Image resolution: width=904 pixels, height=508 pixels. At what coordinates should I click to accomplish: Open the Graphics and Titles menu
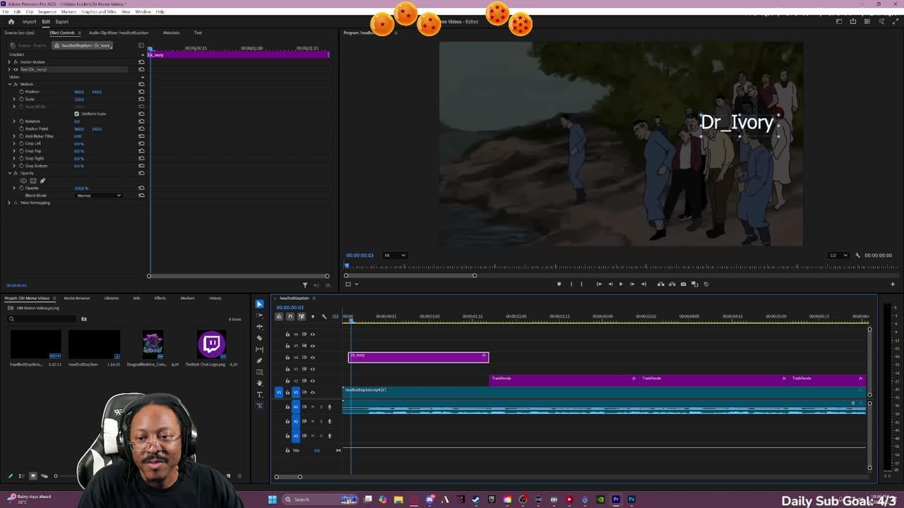99,12
